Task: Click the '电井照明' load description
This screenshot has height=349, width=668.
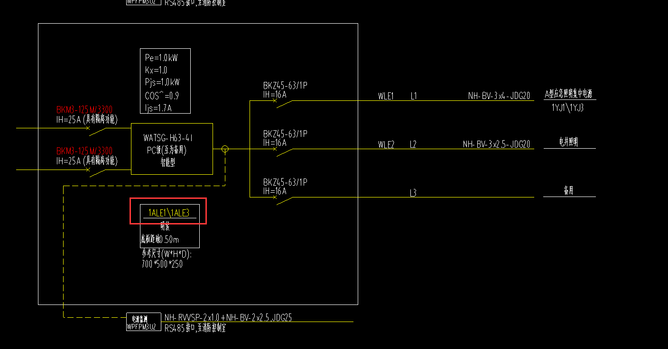Action: 569,142
